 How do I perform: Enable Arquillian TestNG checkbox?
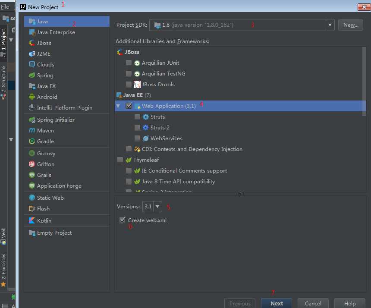point(129,74)
